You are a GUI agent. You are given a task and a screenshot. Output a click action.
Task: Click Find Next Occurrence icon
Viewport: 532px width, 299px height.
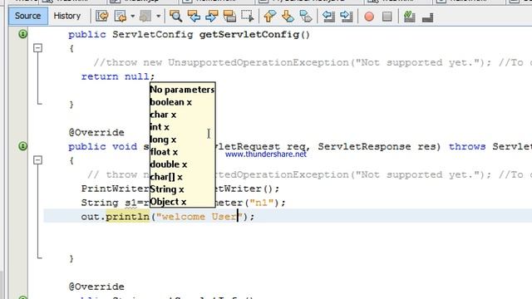click(x=212, y=16)
